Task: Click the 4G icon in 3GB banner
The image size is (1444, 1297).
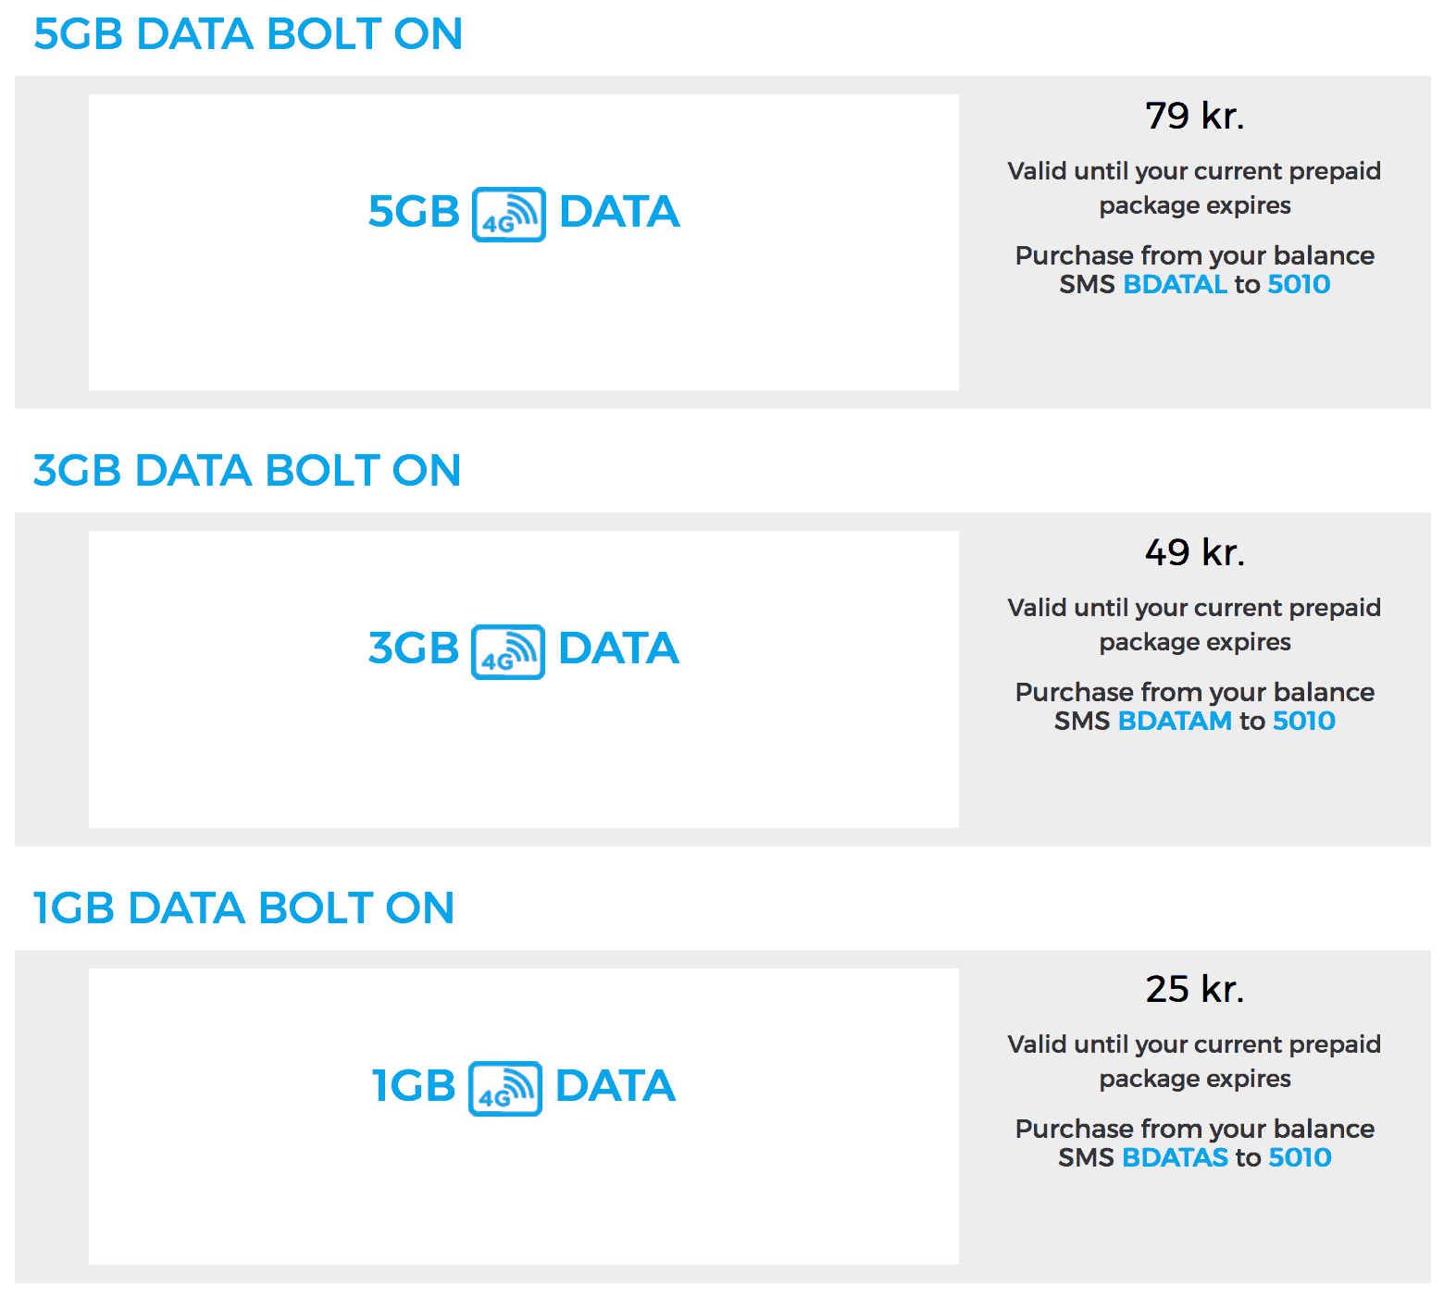Action: 507,651
